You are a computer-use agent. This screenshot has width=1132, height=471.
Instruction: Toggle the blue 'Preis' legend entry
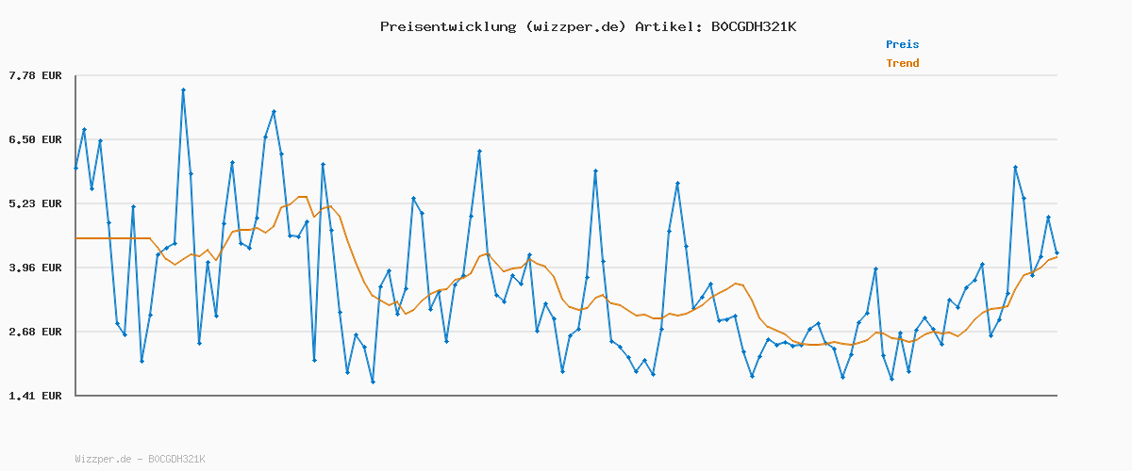pyautogui.click(x=902, y=44)
